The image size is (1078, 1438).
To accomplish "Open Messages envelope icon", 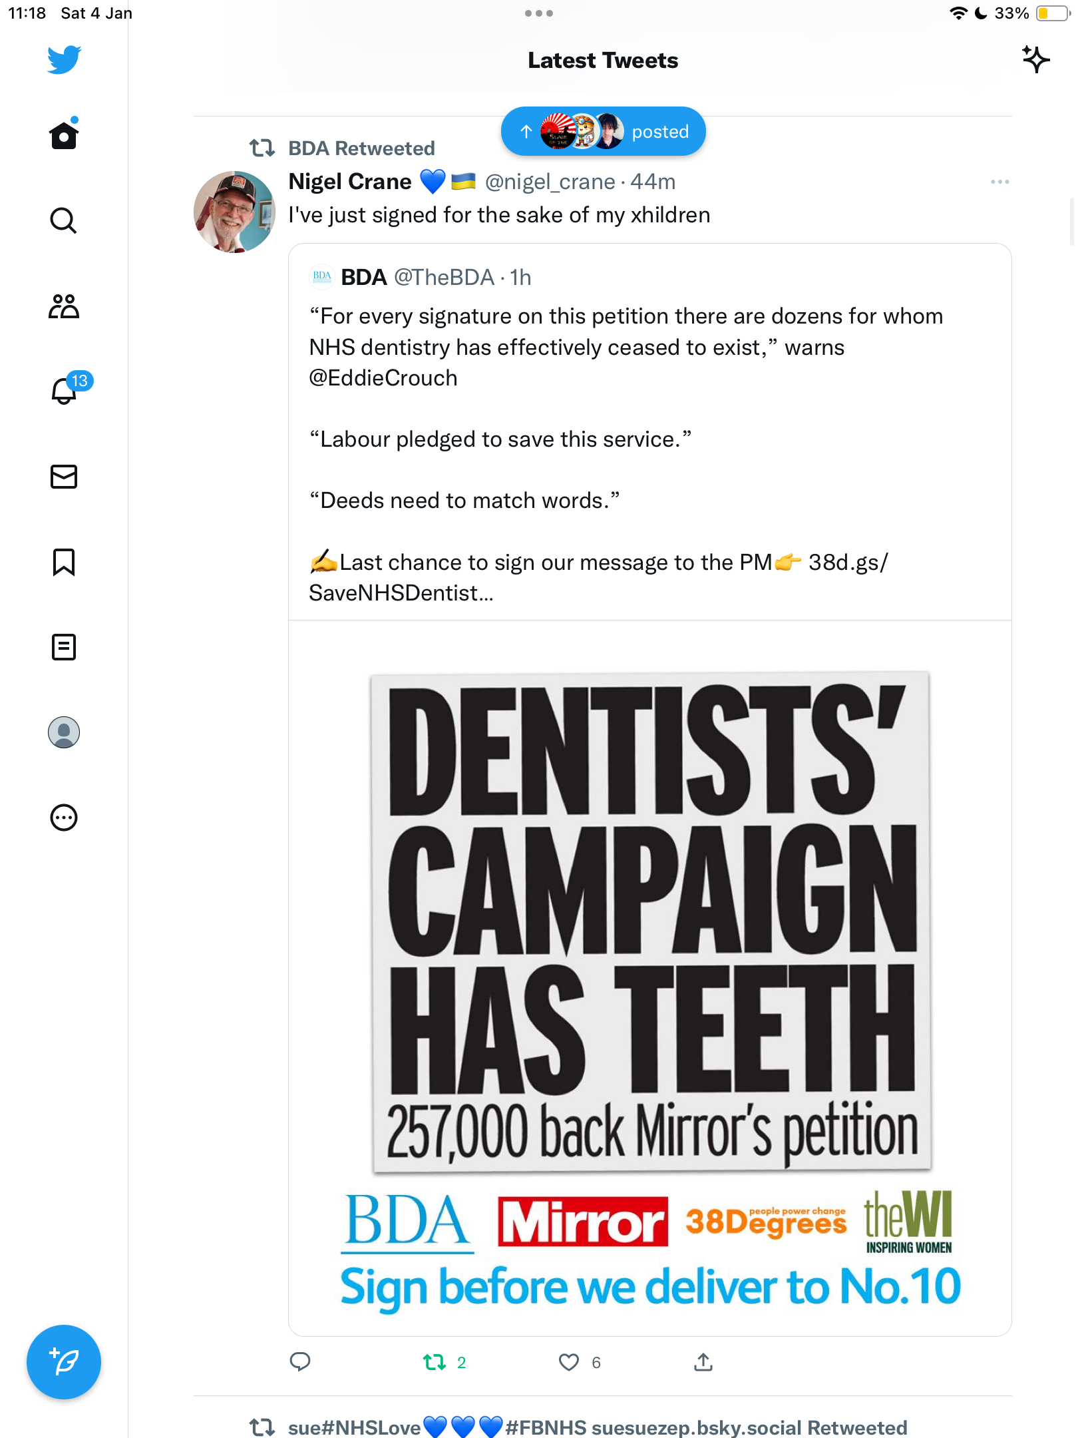I will tap(64, 477).
